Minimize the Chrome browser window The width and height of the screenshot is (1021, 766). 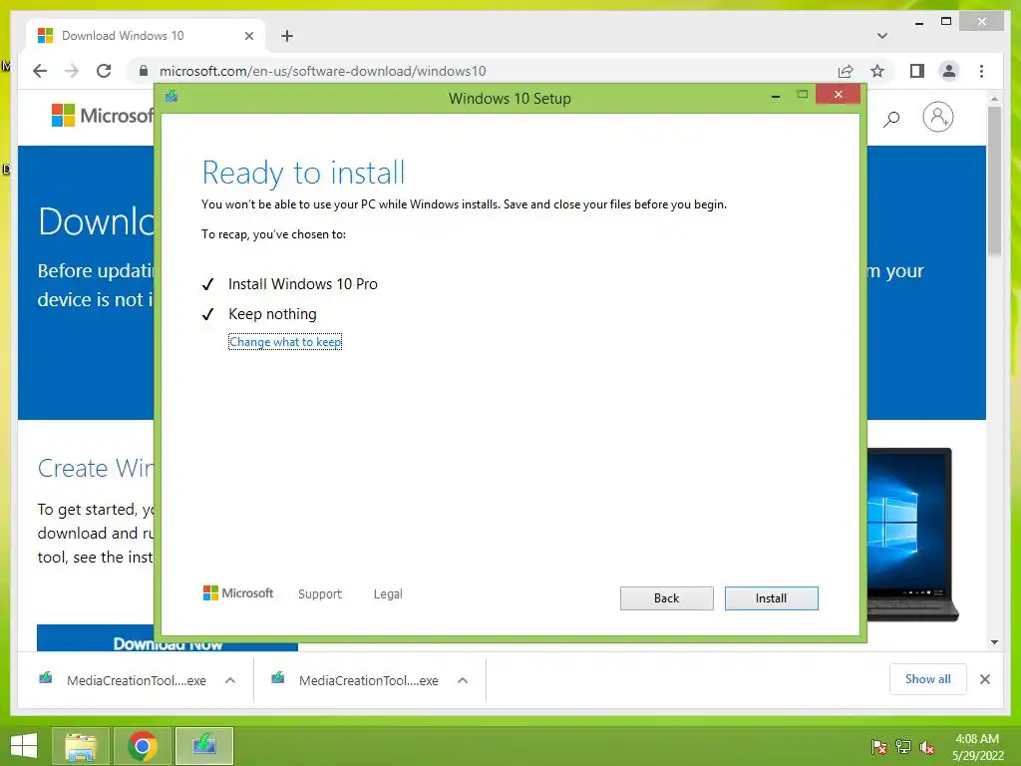tap(918, 23)
